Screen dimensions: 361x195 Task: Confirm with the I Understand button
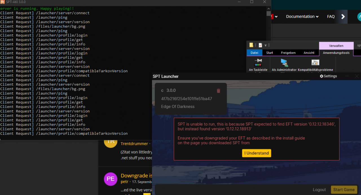pyautogui.click(x=257, y=153)
